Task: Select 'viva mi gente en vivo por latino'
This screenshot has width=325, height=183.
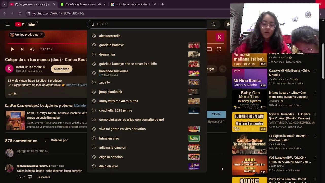Action: point(147,129)
